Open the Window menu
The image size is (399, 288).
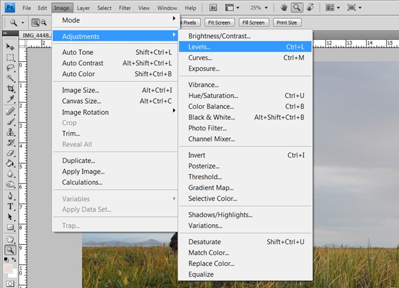click(x=167, y=8)
